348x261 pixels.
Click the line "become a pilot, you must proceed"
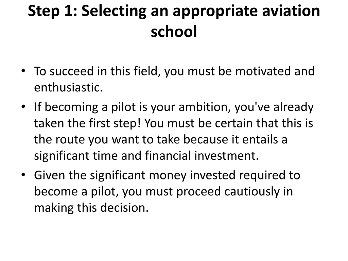pyautogui.click(x=163, y=192)
